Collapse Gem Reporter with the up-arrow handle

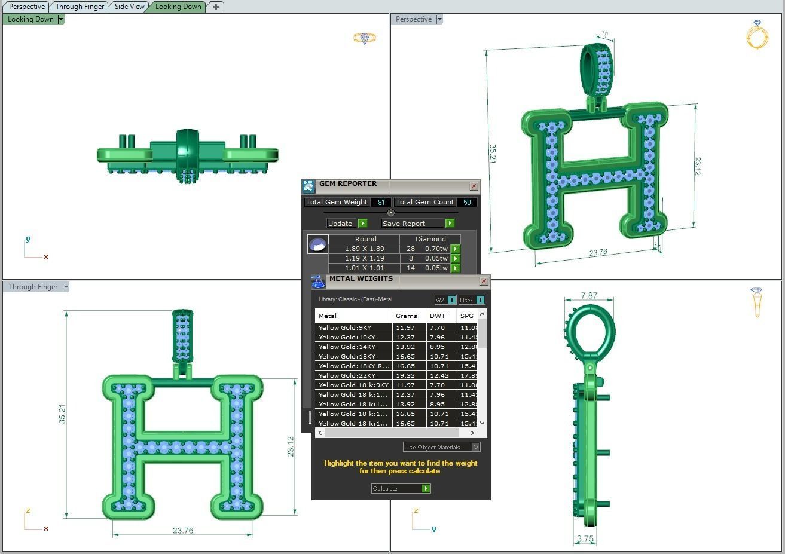click(x=391, y=213)
